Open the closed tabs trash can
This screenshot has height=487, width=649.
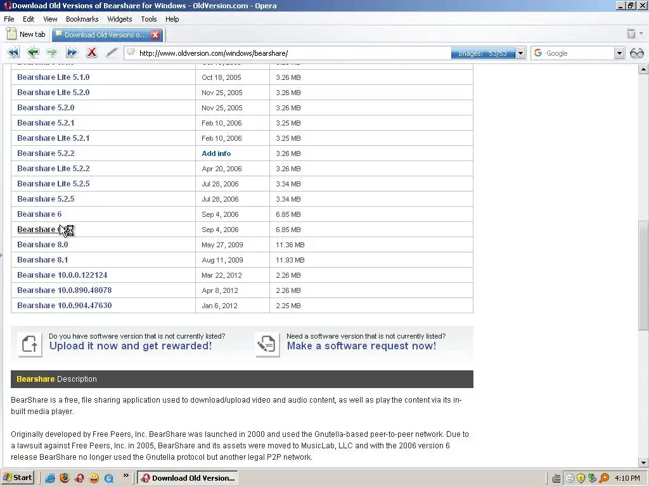click(631, 34)
